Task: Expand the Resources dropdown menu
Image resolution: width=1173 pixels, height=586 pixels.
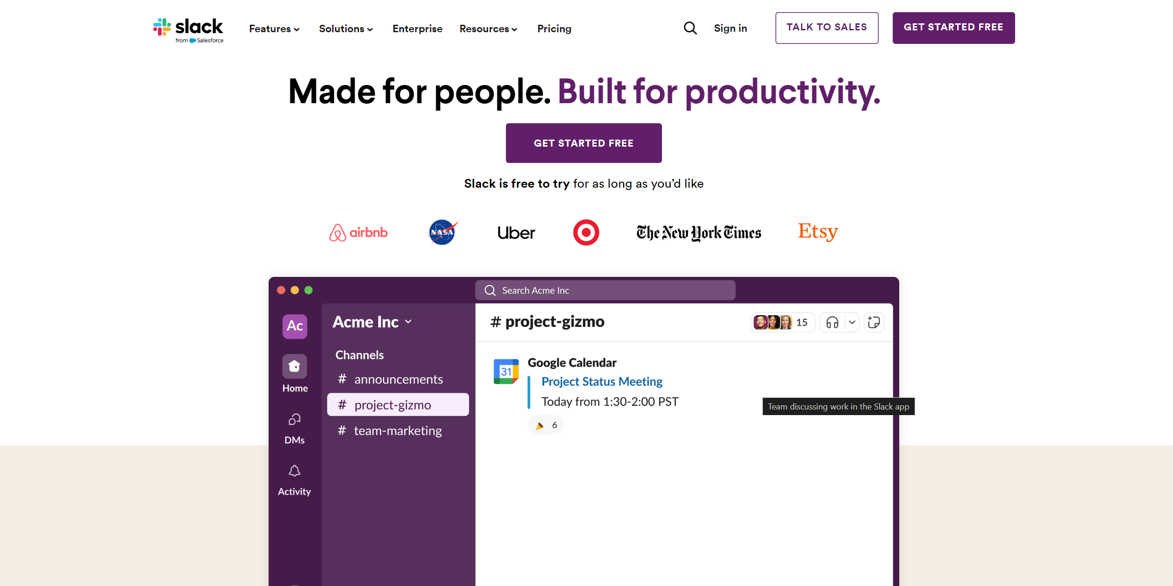Action: [488, 29]
